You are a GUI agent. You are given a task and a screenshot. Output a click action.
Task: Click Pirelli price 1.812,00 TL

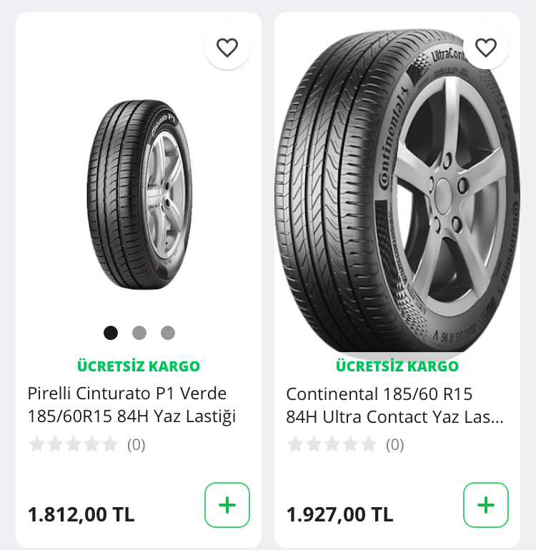pos(81,514)
